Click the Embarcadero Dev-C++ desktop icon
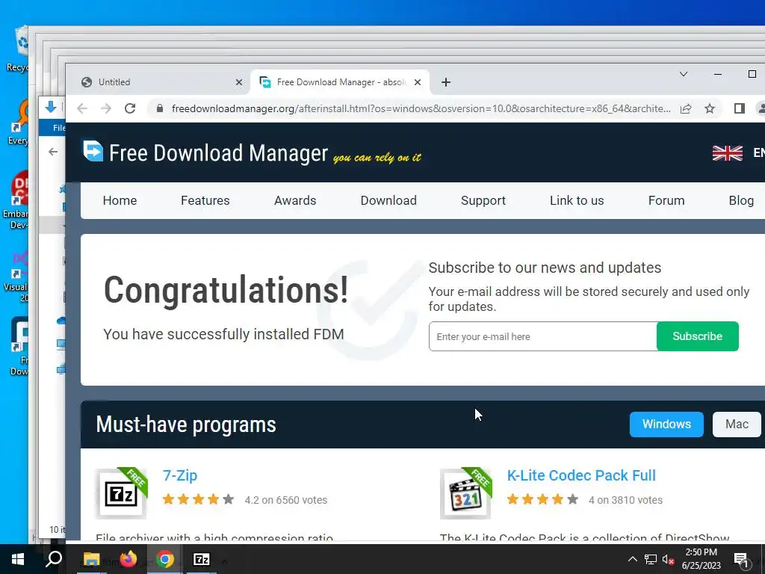The width and height of the screenshot is (765, 574). (16, 200)
